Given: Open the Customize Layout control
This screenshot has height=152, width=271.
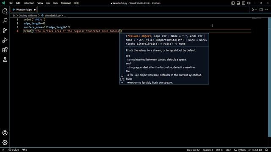Looking at the screenshot, I should coord(249,3).
